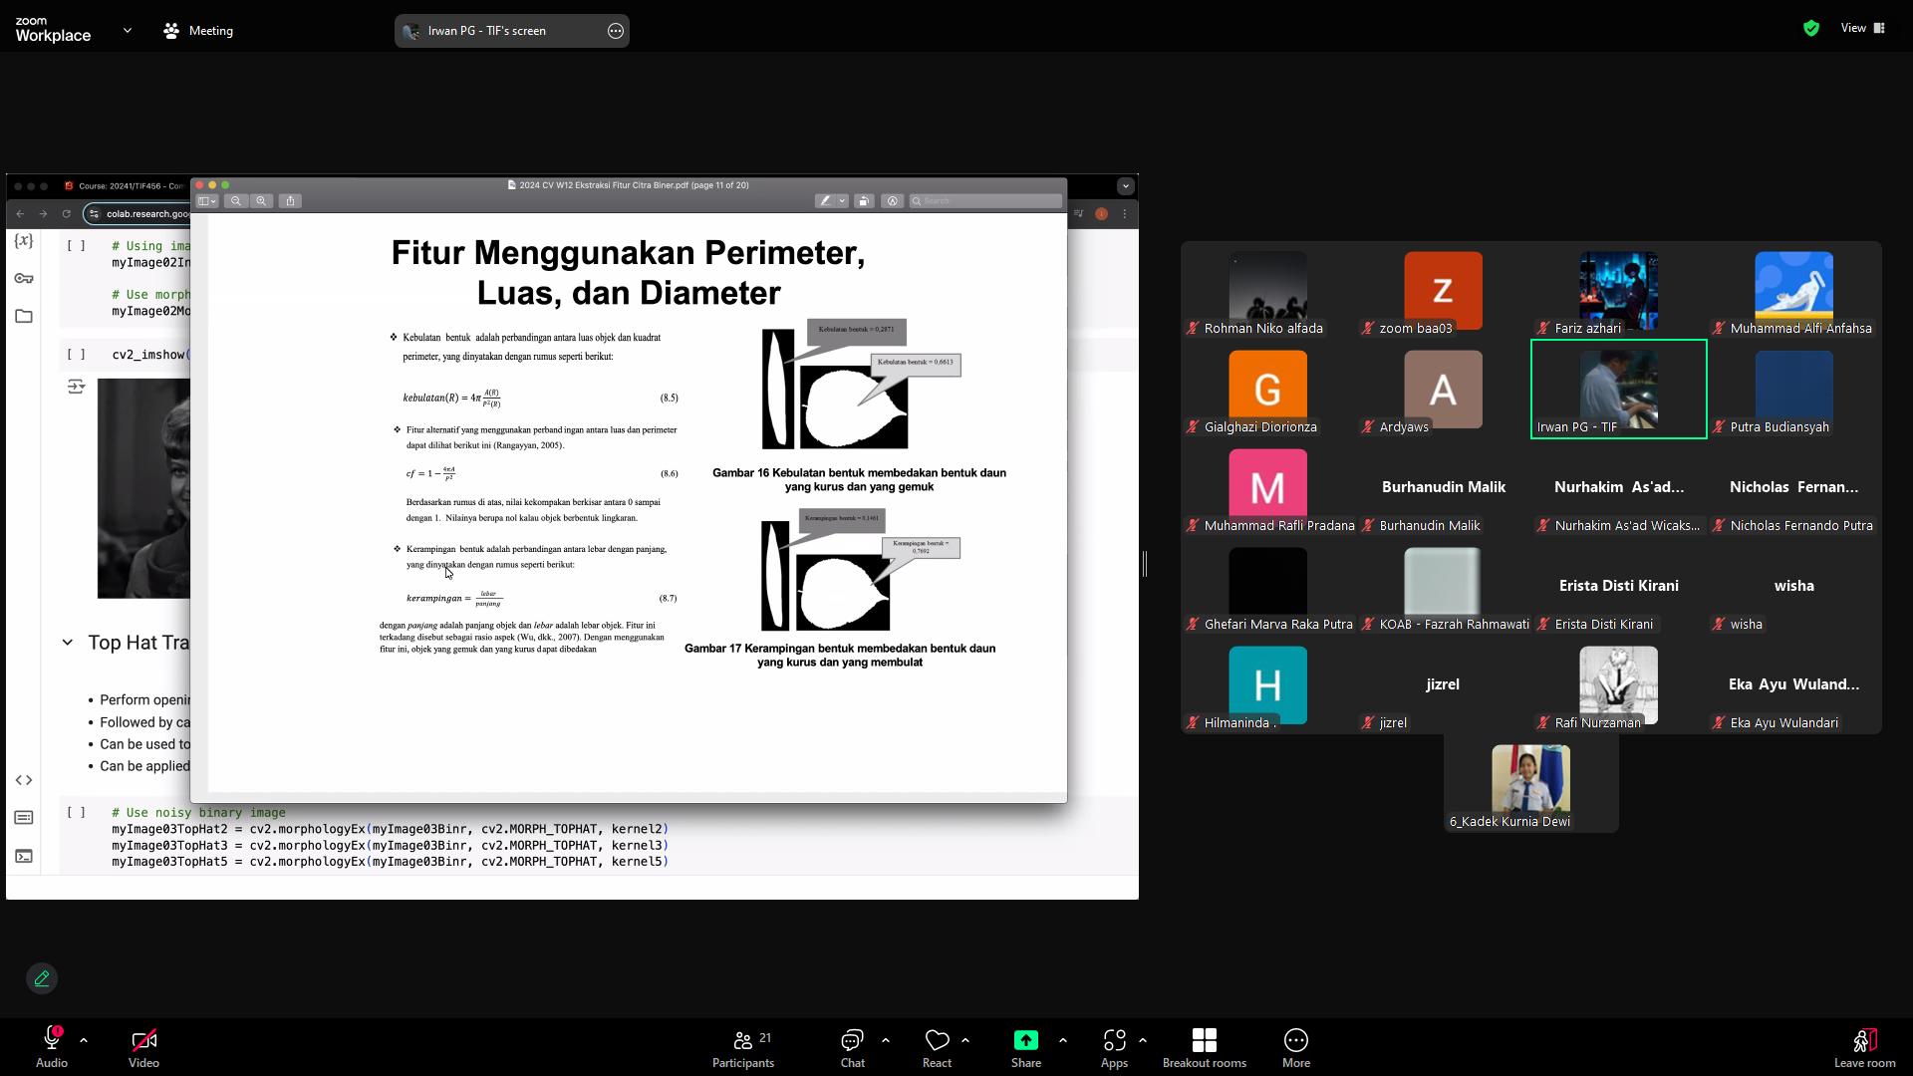Go back in browser
1913x1076 pixels.
(x=20, y=214)
